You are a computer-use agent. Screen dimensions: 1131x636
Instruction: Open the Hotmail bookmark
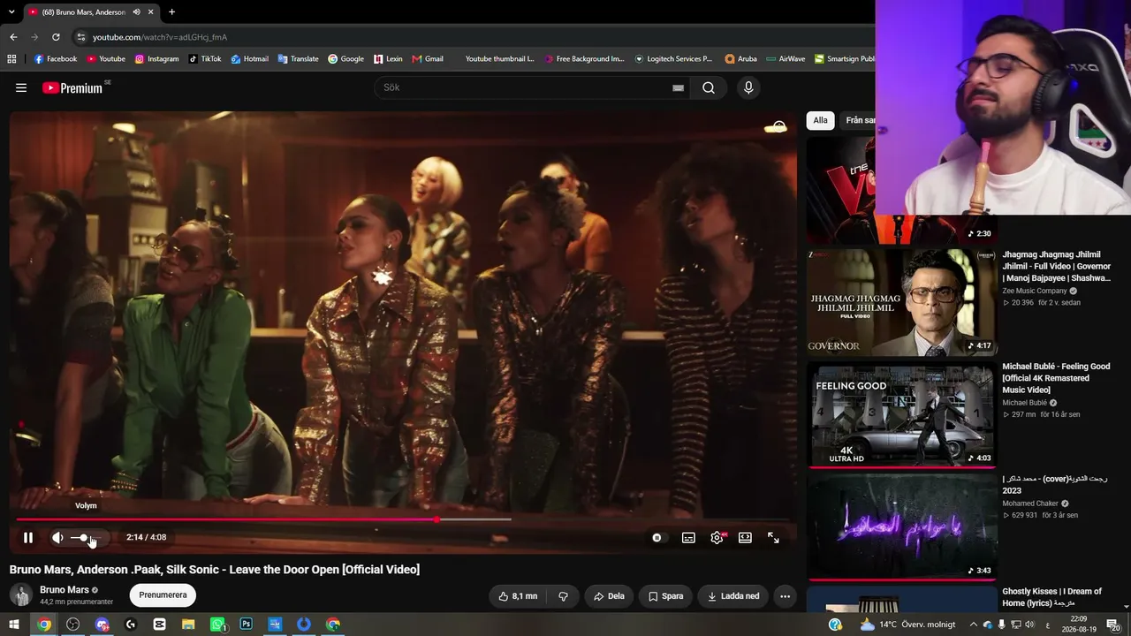[250, 59]
